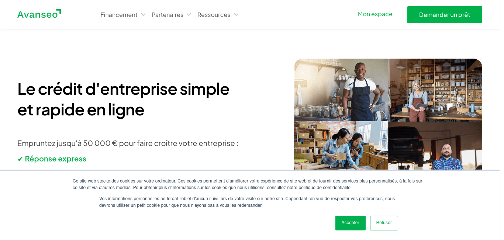Open the Partenaires menu
Image resolution: width=504 pixels, height=240 pixels.
pyautogui.click(x=168, y=15)
